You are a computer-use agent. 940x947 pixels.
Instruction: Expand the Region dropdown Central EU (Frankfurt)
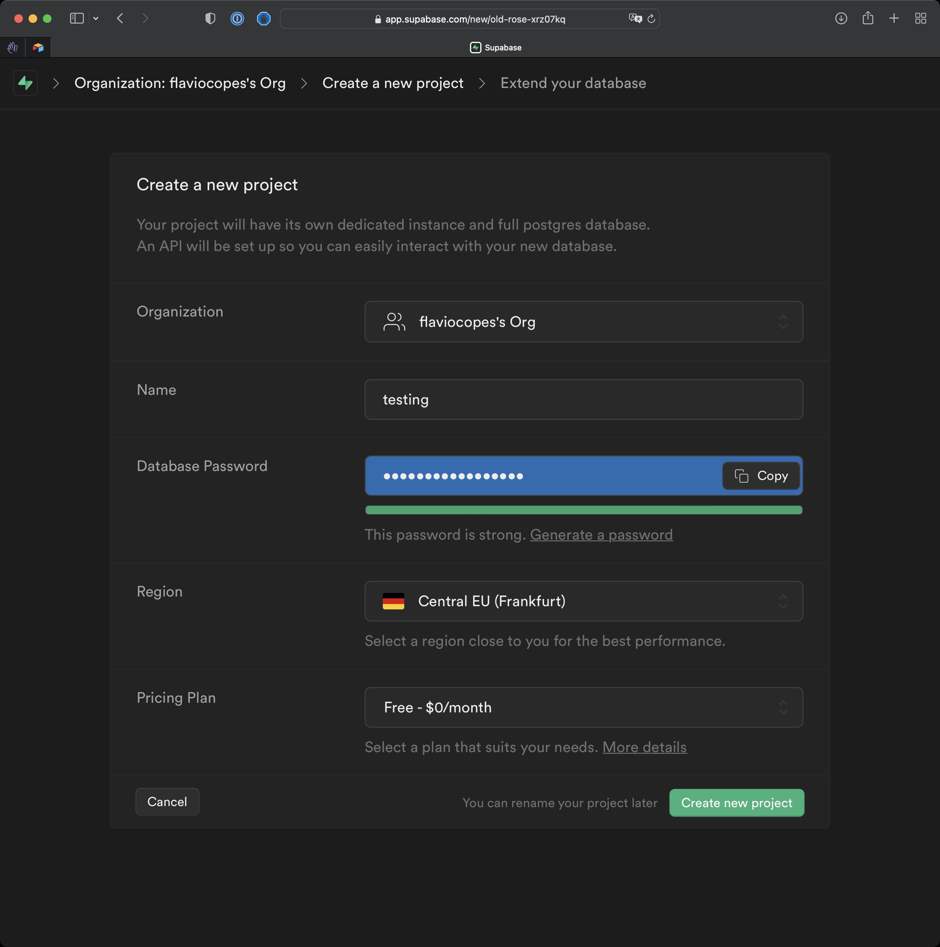pos(583,602)
